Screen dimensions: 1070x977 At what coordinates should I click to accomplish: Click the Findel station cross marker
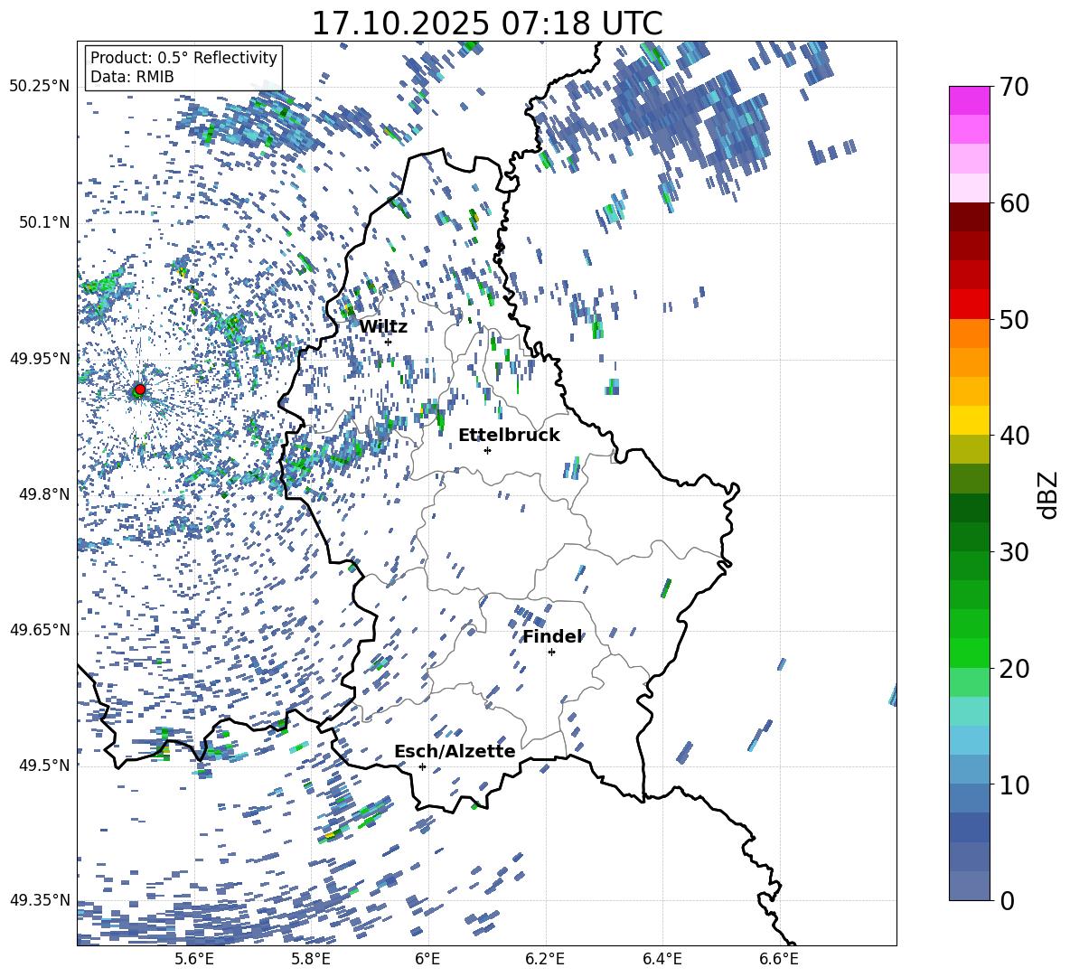pos(551,652)
